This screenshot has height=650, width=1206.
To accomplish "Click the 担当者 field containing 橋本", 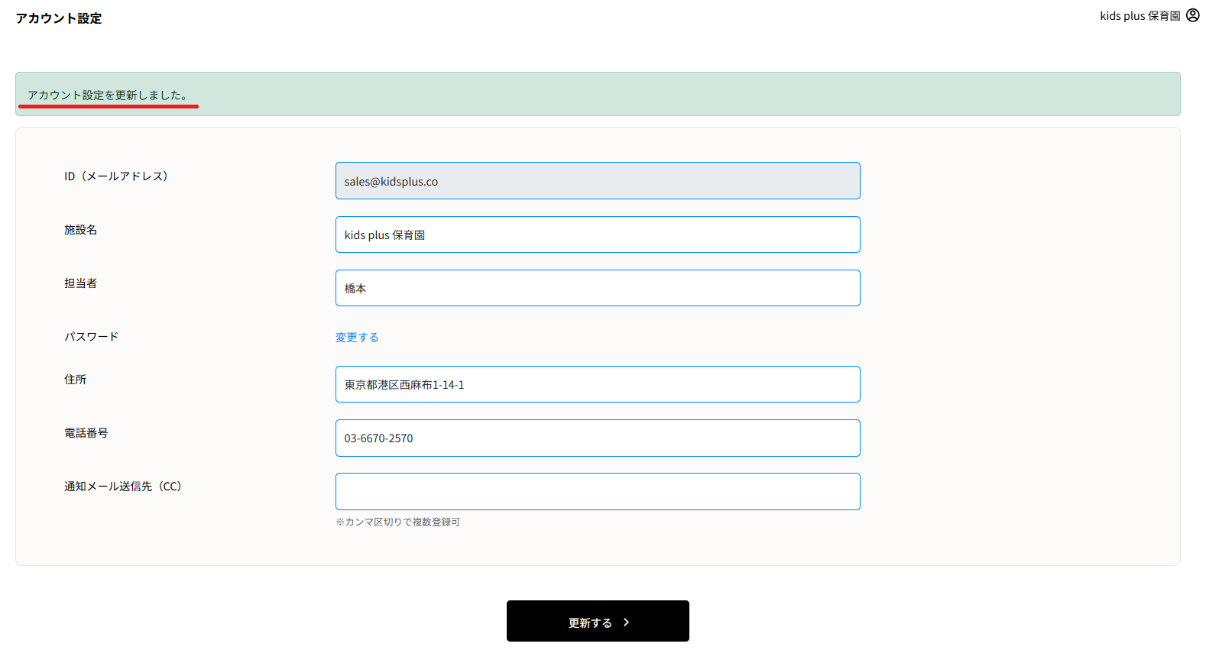I will click(x=597, y=288).
